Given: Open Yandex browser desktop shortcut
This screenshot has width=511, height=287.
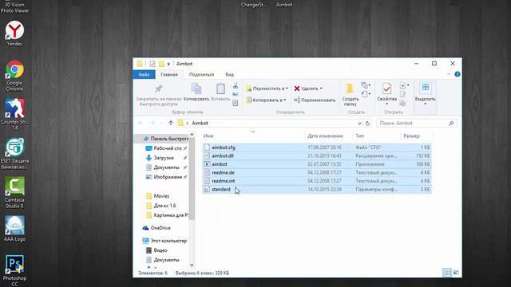Looking at the screenshot, I should 14,33.
